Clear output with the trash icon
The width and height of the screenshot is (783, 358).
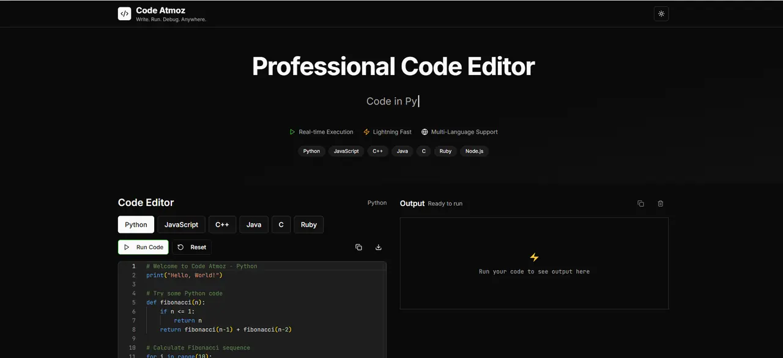[661, 203]
